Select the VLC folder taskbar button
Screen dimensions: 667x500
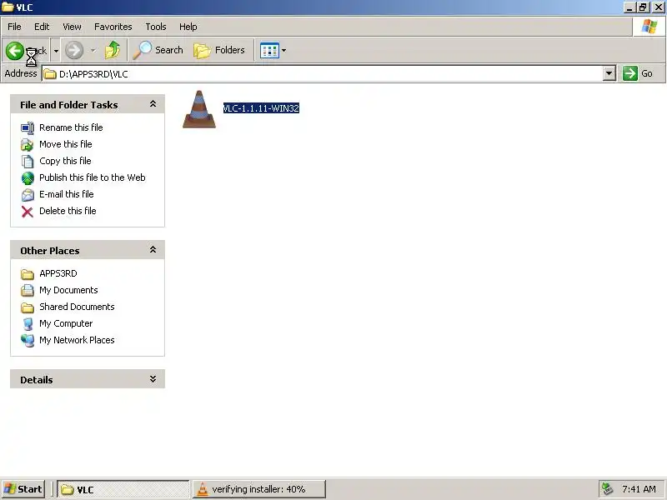pos(123,489)
